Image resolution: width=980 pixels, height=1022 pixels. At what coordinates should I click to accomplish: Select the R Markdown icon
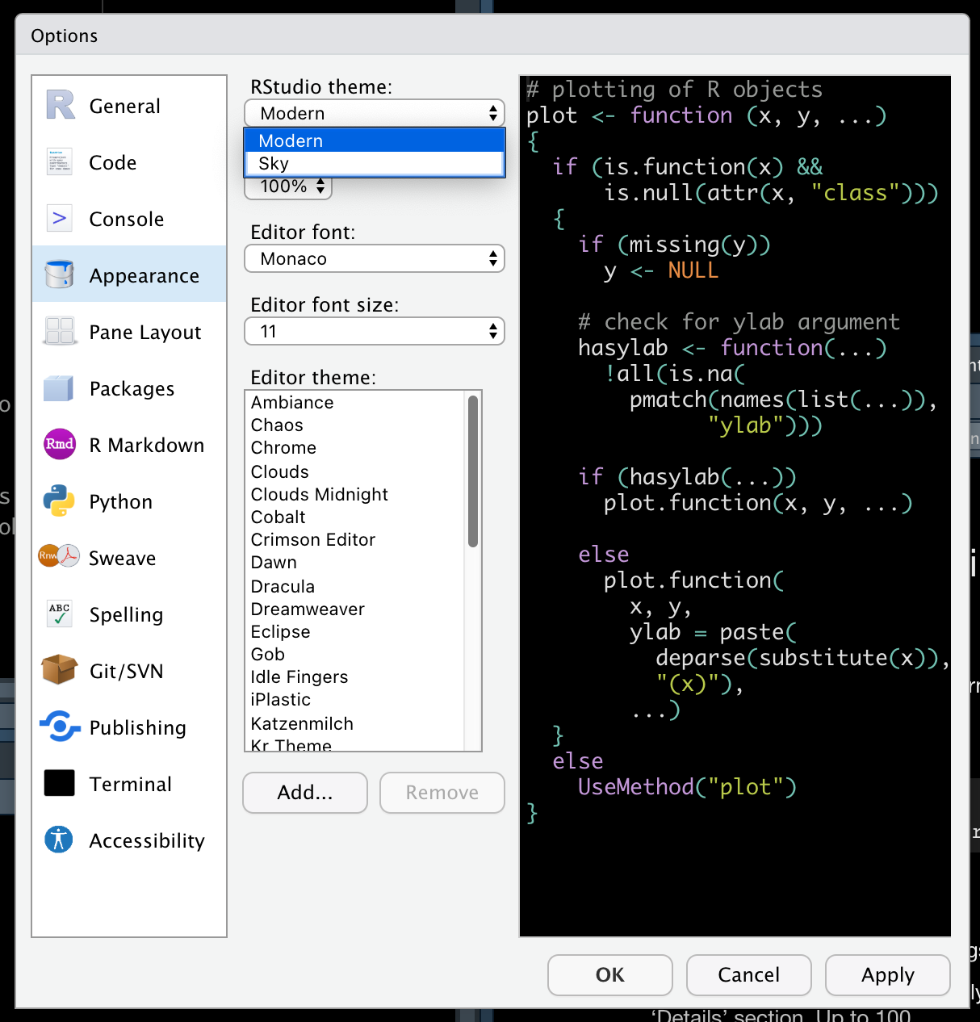[59, 445]
